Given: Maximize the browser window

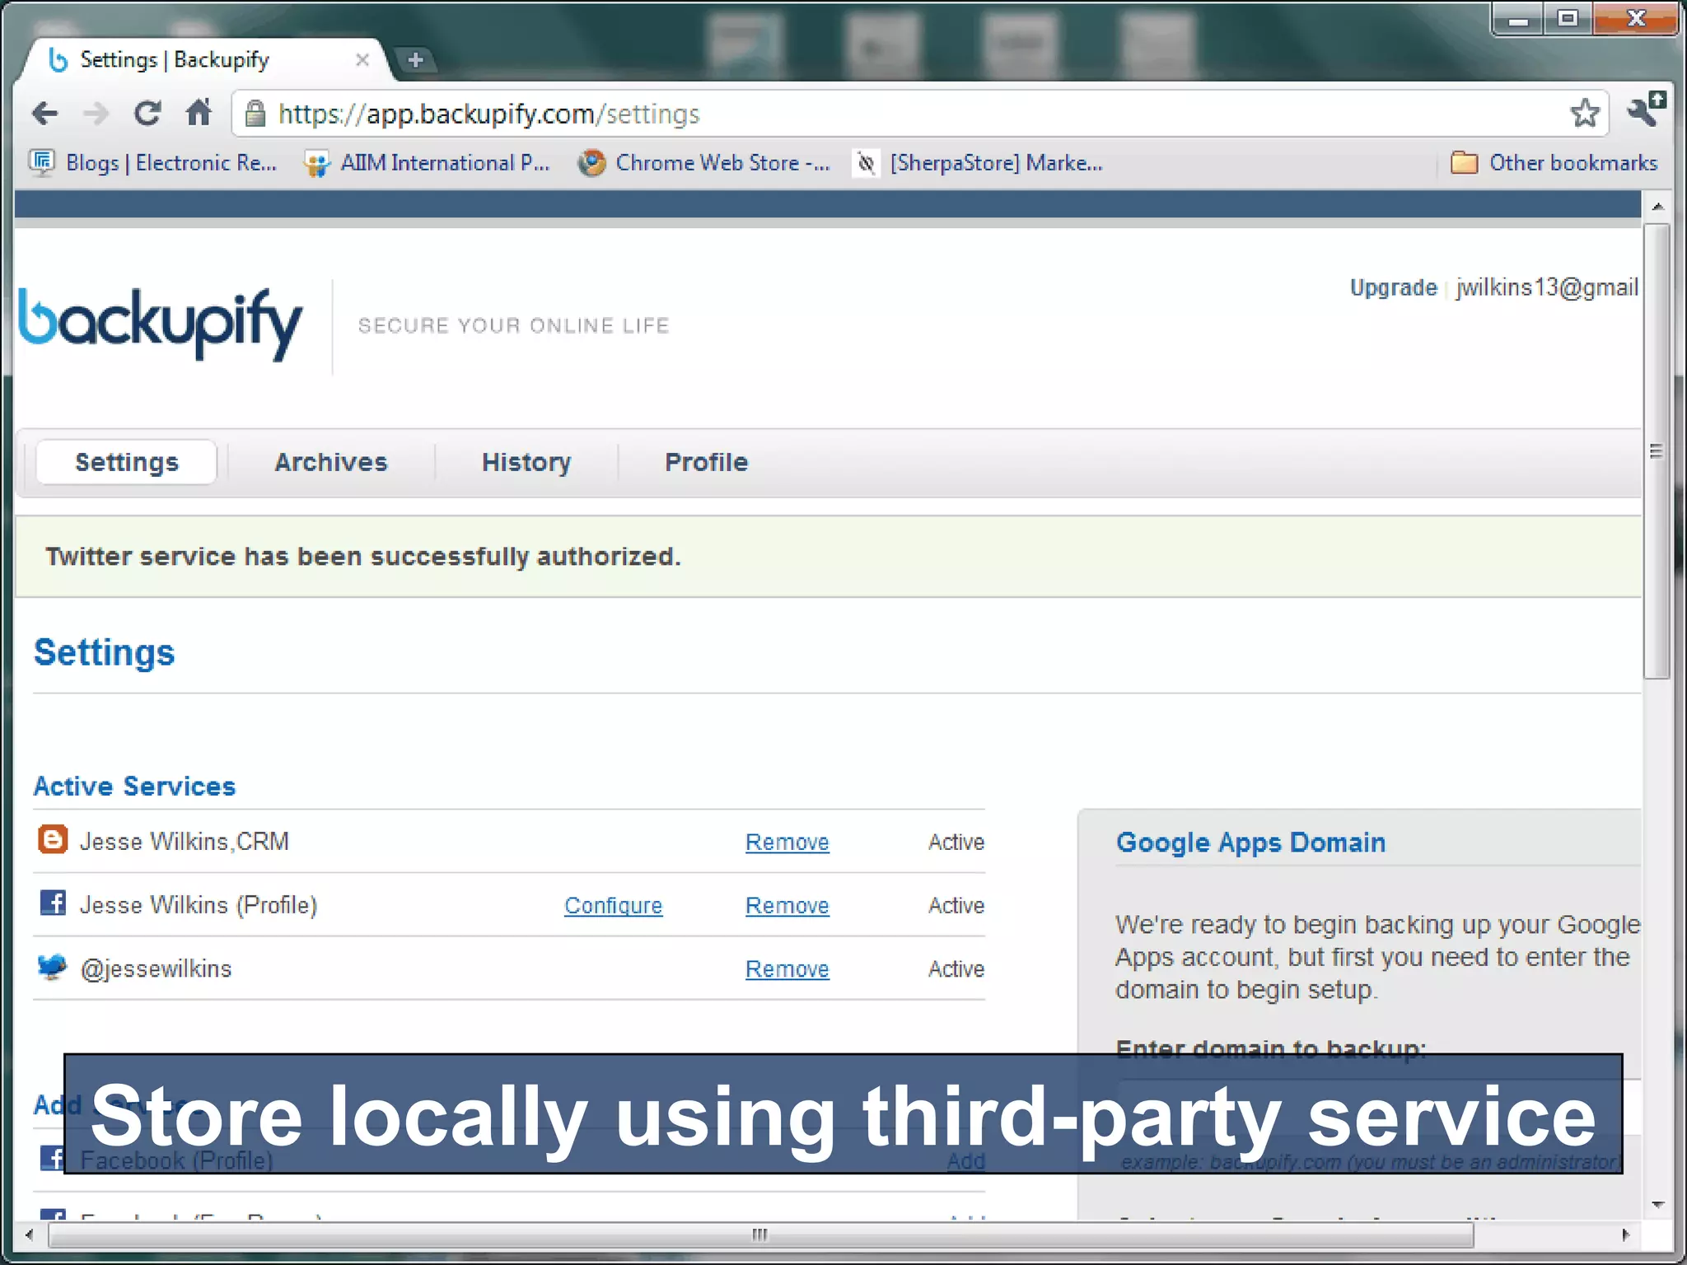Looking at the screenshot, I should pos(1568,18).
